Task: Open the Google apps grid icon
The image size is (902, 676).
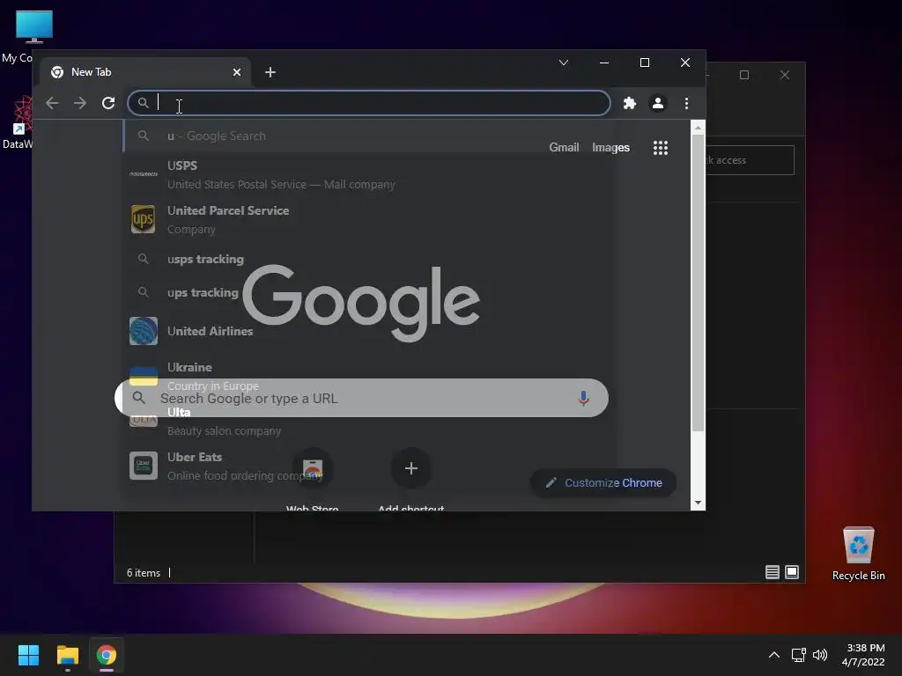Action: pos(661,148)
